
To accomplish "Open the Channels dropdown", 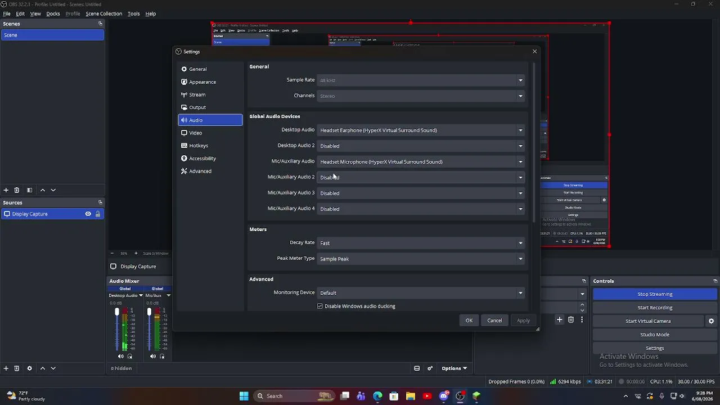I will (x=421, y=96).
